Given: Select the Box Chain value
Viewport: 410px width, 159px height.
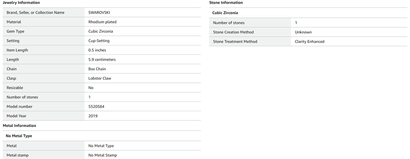Looking at the screenshot, I should [97, 69].
